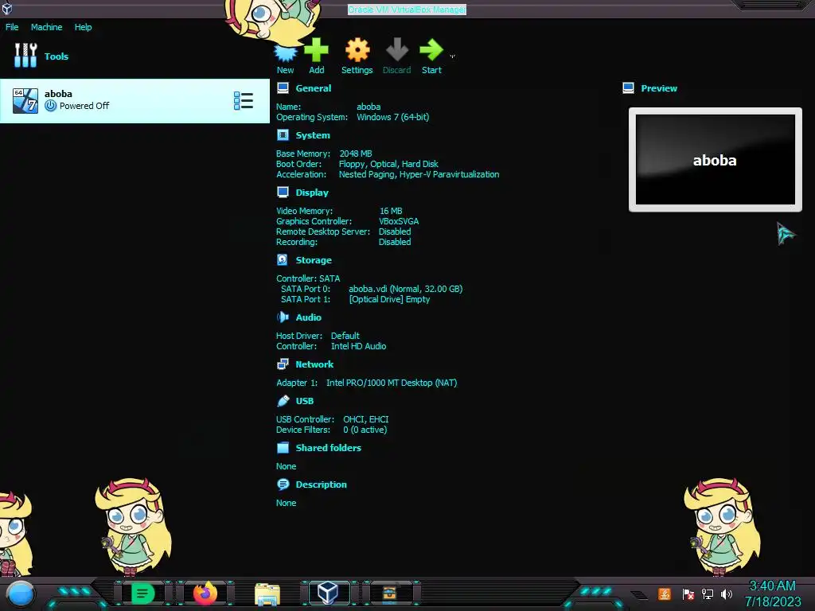
Task: Open Action Center flag tray icon
Action: (688, 593)
